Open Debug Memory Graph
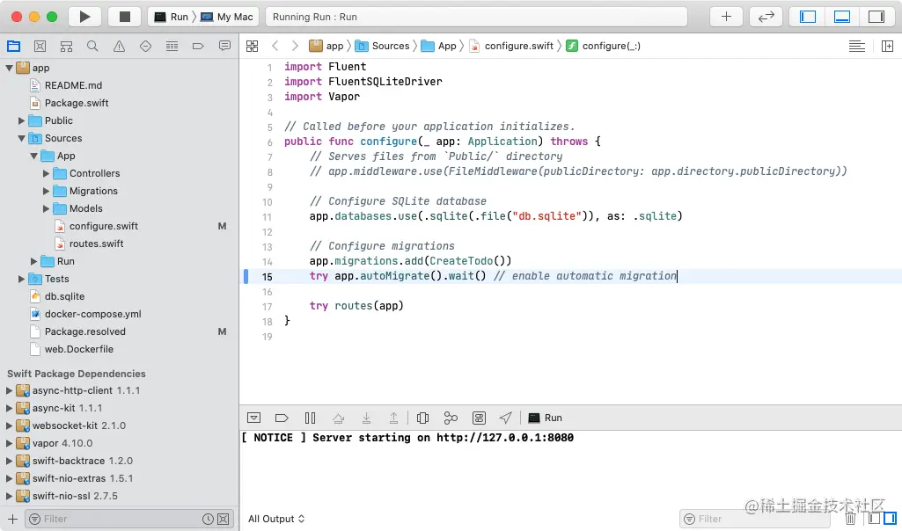 click(451, 418)
